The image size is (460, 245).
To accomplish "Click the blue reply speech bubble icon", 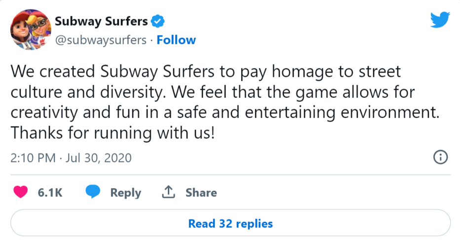I will point(93,192).
